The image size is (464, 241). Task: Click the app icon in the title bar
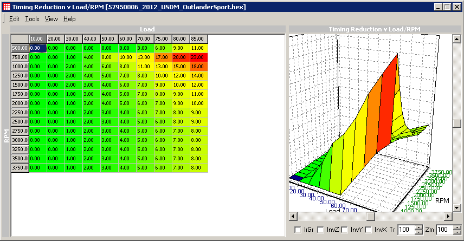(x=6, y=7)
